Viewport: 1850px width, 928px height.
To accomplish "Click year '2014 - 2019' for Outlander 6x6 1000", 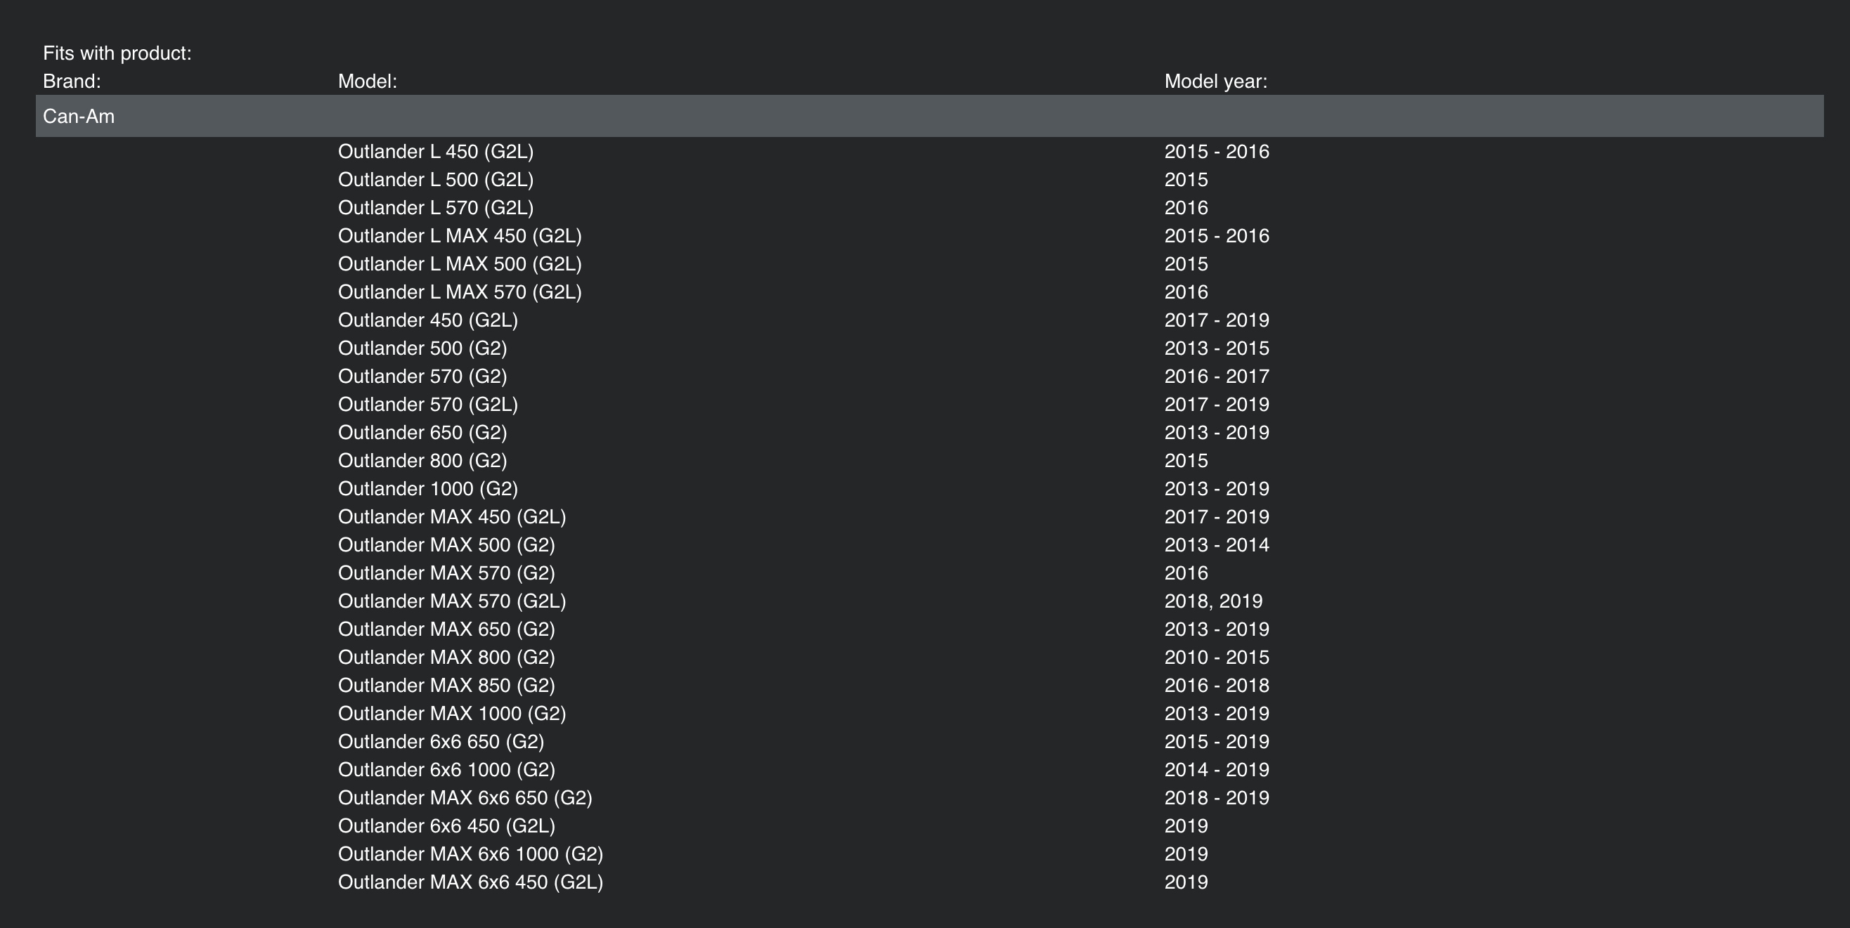I will coord(1217,769).
